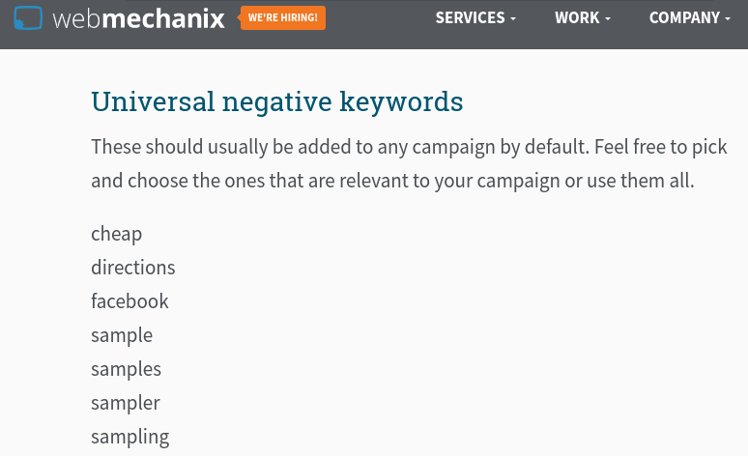Click the line 'and choose the ones'
Image resolution: width=748 pixels, height=456 pixels.
coord(392,181)
